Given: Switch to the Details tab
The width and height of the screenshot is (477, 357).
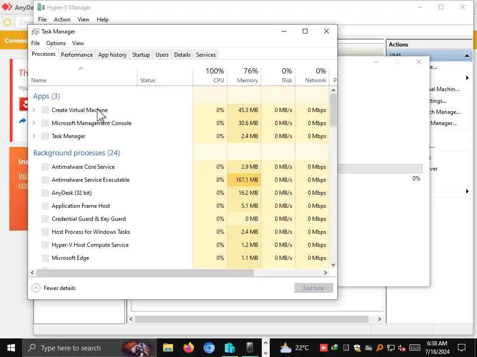Looking at the screenshot, I should 182,55.
